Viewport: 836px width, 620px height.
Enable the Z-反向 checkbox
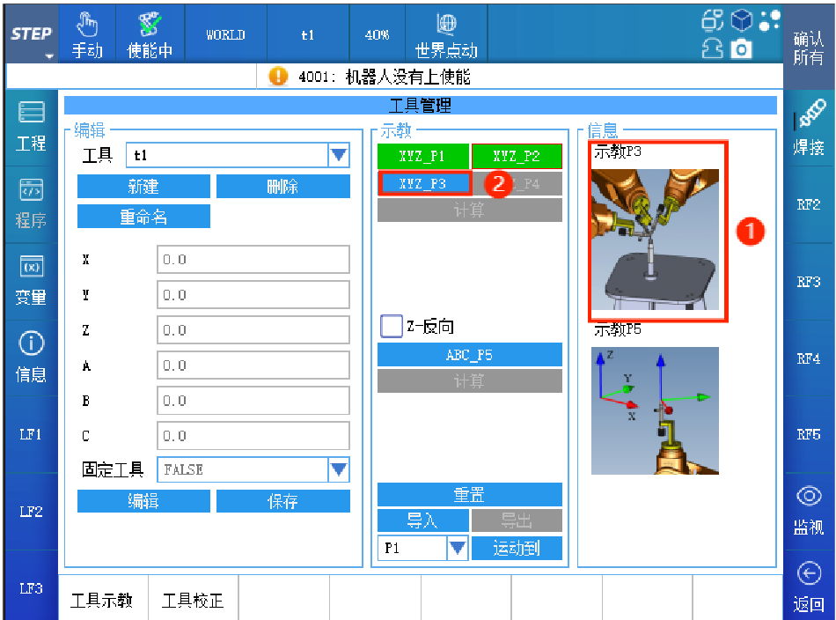click(391, 326)
